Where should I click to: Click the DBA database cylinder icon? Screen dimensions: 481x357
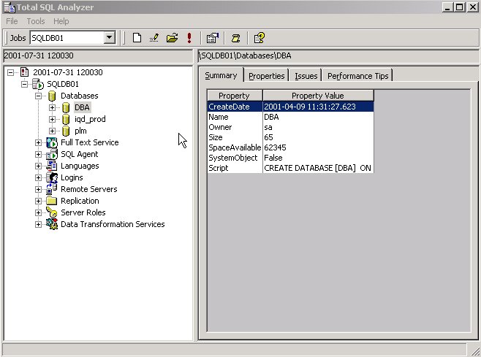pos(66,107)
